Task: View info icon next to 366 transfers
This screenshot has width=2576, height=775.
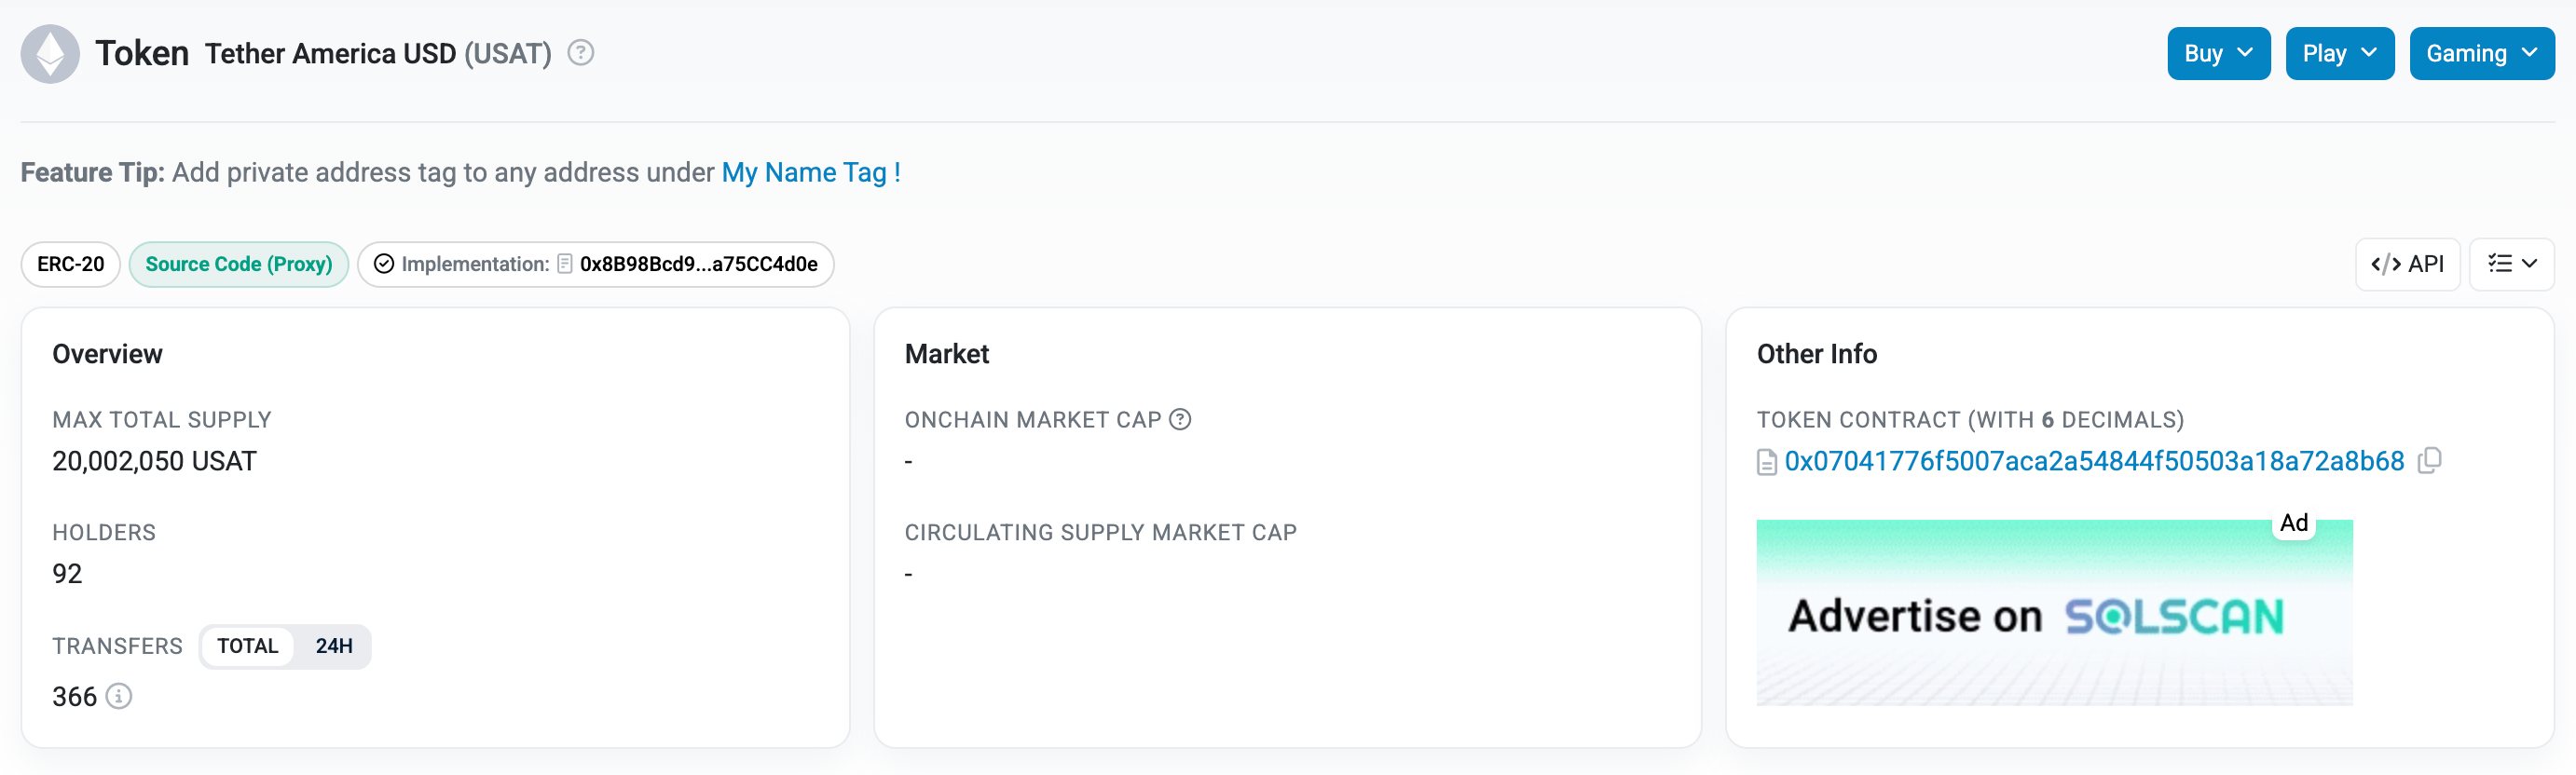Action: tap(119, 697)
